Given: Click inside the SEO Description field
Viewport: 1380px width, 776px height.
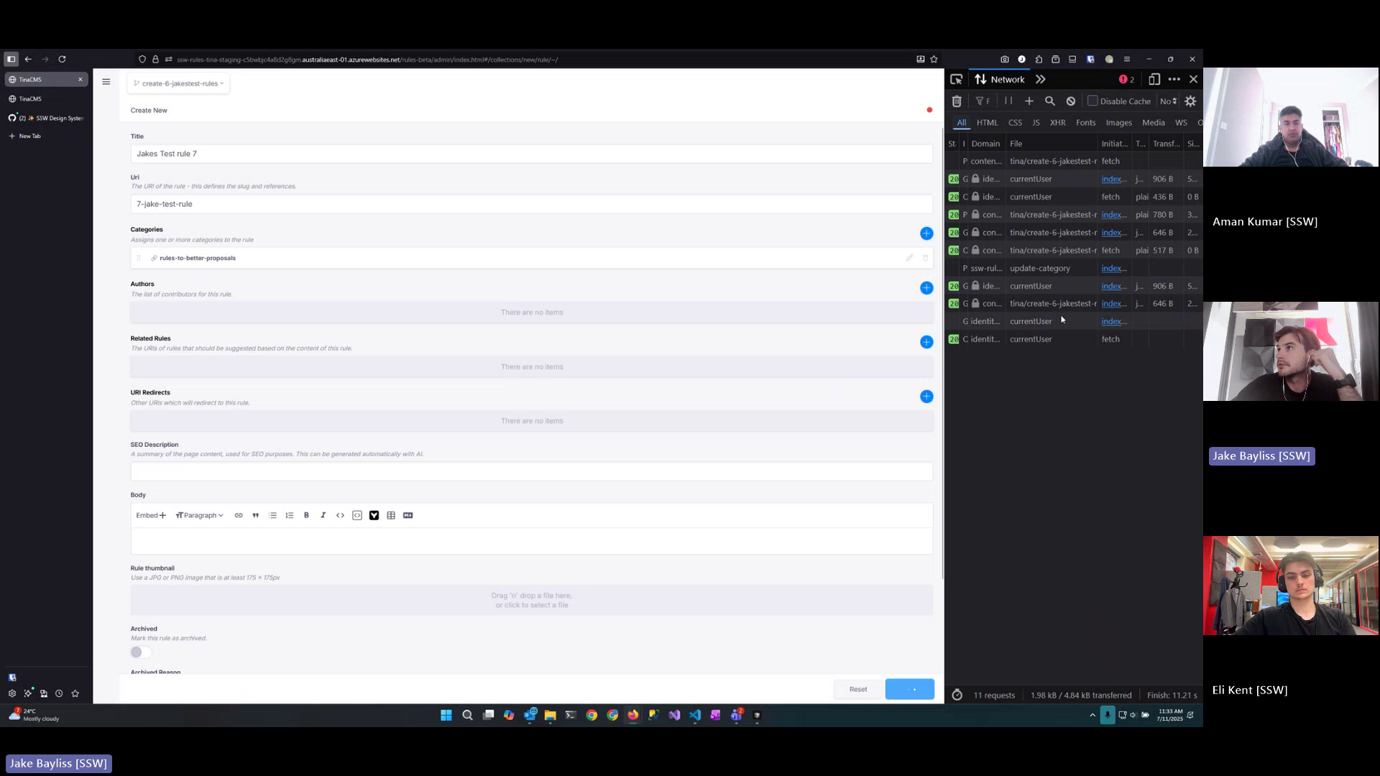Looking at the screenshot, I should point(532,471).
